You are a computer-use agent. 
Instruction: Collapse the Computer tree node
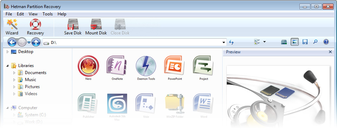8,108
